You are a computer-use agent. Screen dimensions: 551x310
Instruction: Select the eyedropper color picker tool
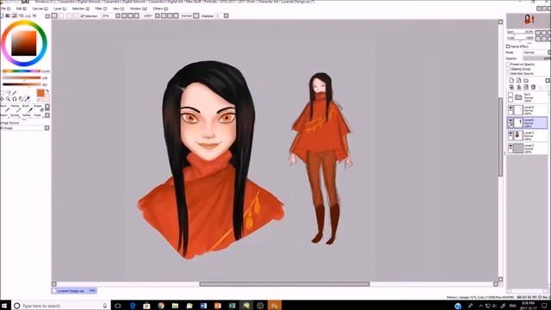point(28,99)
